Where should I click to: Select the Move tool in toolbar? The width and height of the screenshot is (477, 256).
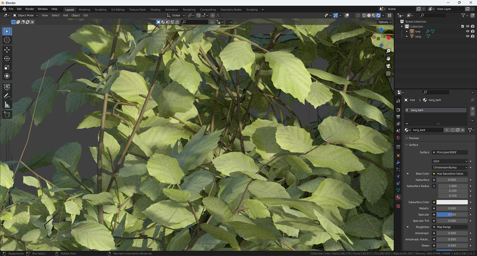click(x=7, y=50)
